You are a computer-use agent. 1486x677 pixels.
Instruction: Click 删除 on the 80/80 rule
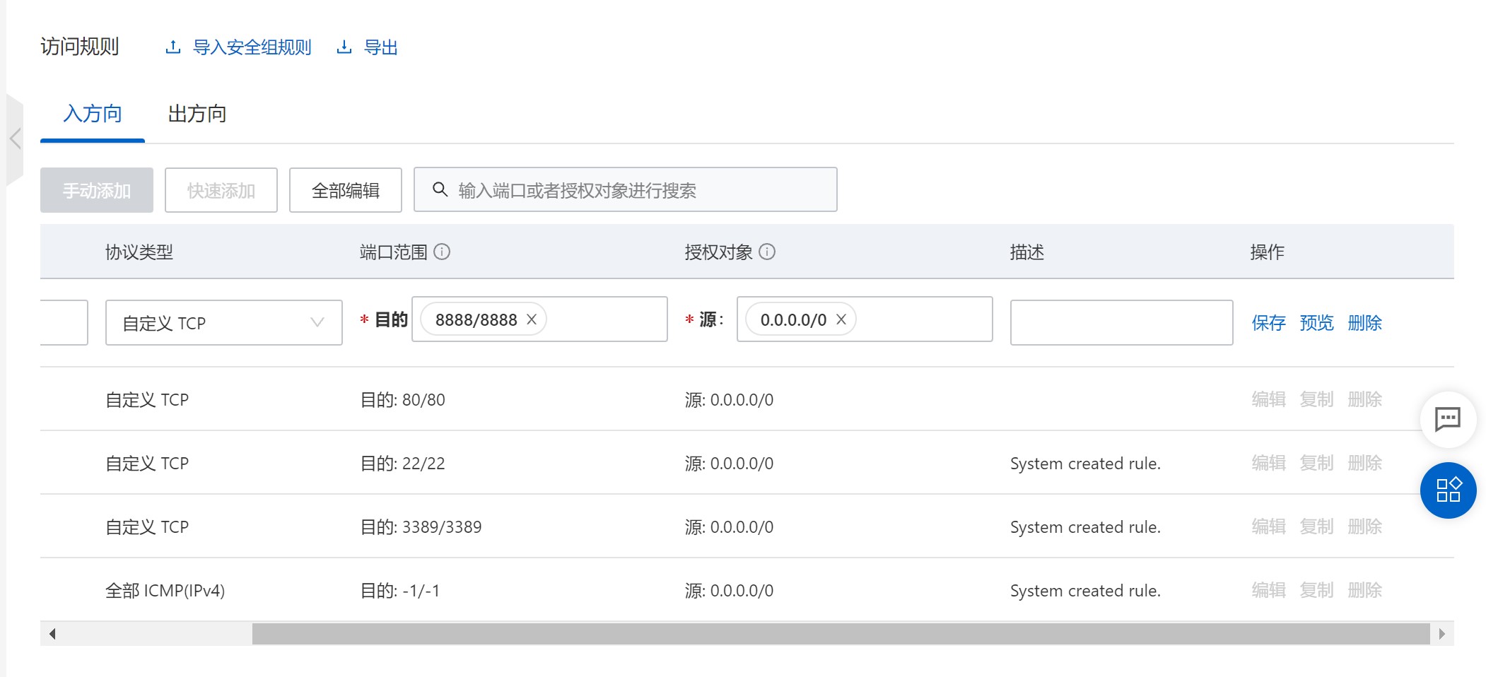1365,399
